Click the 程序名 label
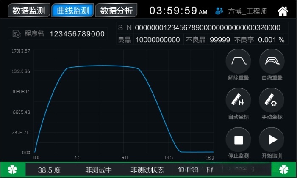This screenshot has height=178, width=297. click(x=34, y=34)
